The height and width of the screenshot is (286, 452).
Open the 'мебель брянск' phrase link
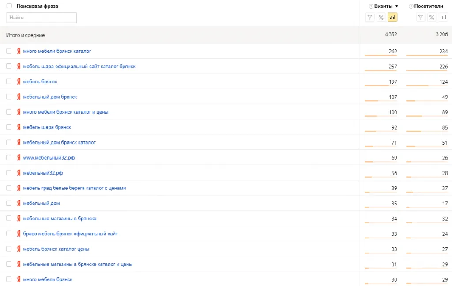[x=40, y=82]
